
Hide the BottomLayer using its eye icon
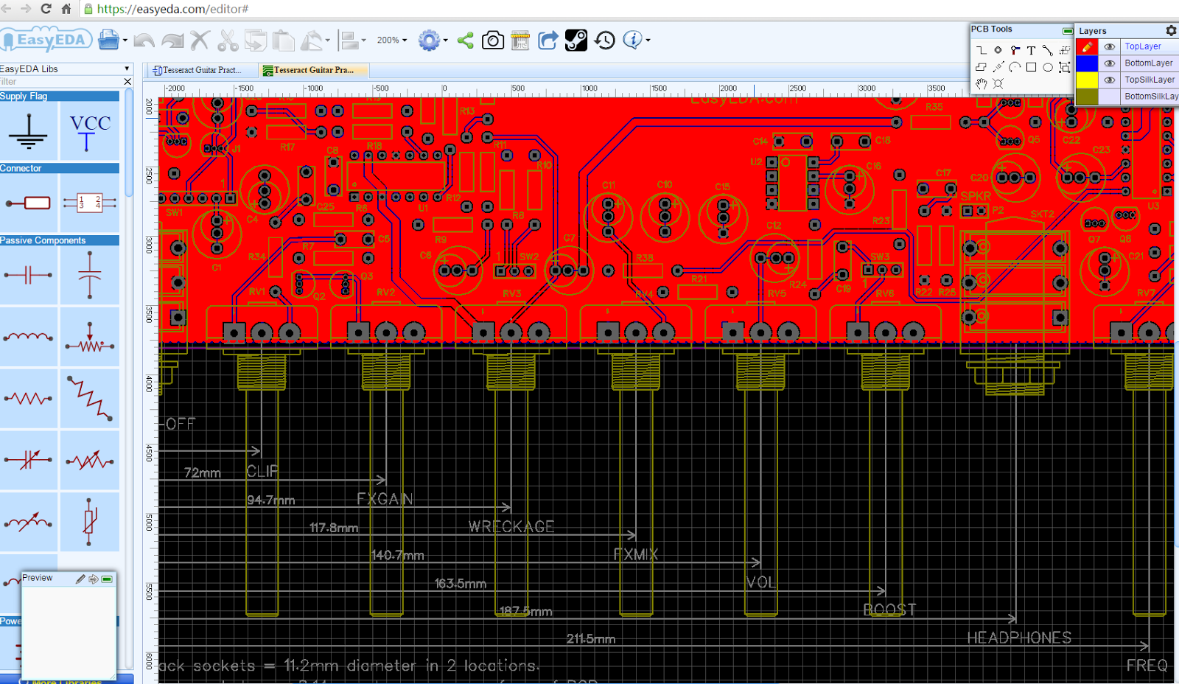point(1110,63)
